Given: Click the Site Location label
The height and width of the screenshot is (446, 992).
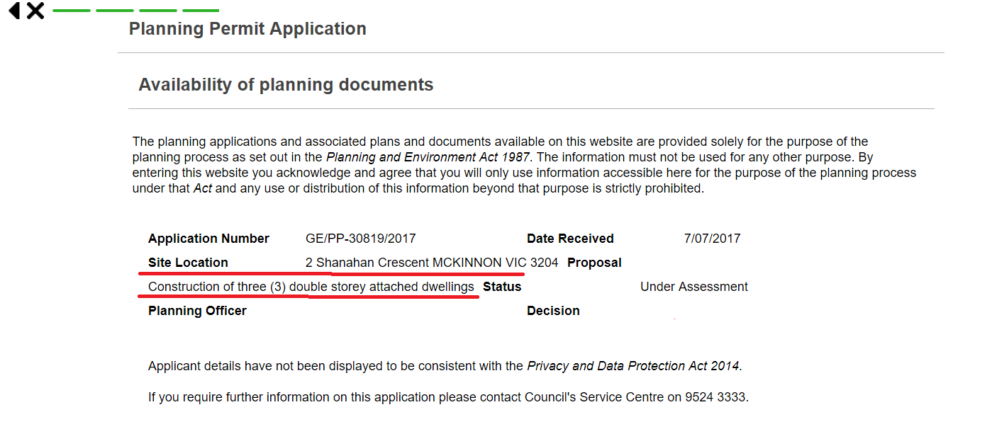Looking at the screenshot, I should [188, 263].
